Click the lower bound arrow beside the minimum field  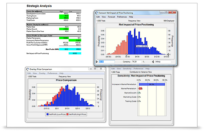point(98,62)
